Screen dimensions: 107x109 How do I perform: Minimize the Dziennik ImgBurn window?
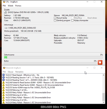tap(87, 68)
